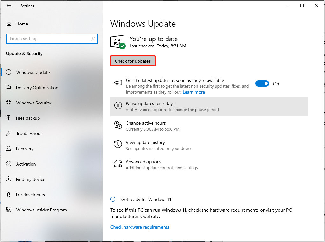Click the Advanced options gear-arrows icon
Viewport: 325px width, 242px height.
point(118,164)
